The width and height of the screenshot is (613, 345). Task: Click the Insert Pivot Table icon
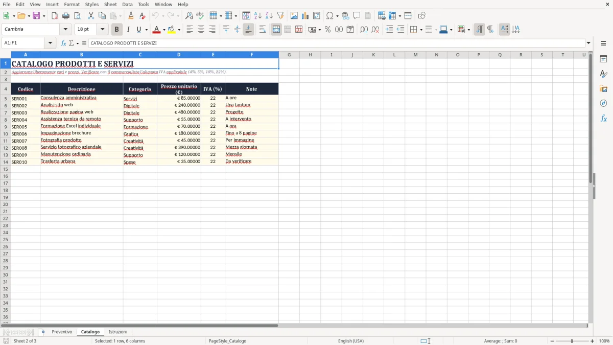[x=317, y=16]
